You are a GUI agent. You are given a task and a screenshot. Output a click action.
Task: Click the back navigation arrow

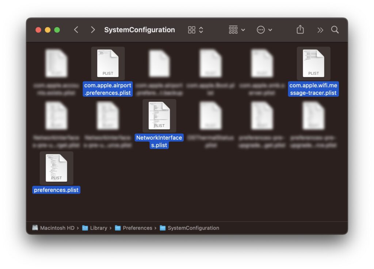click(x=76, y=30)
